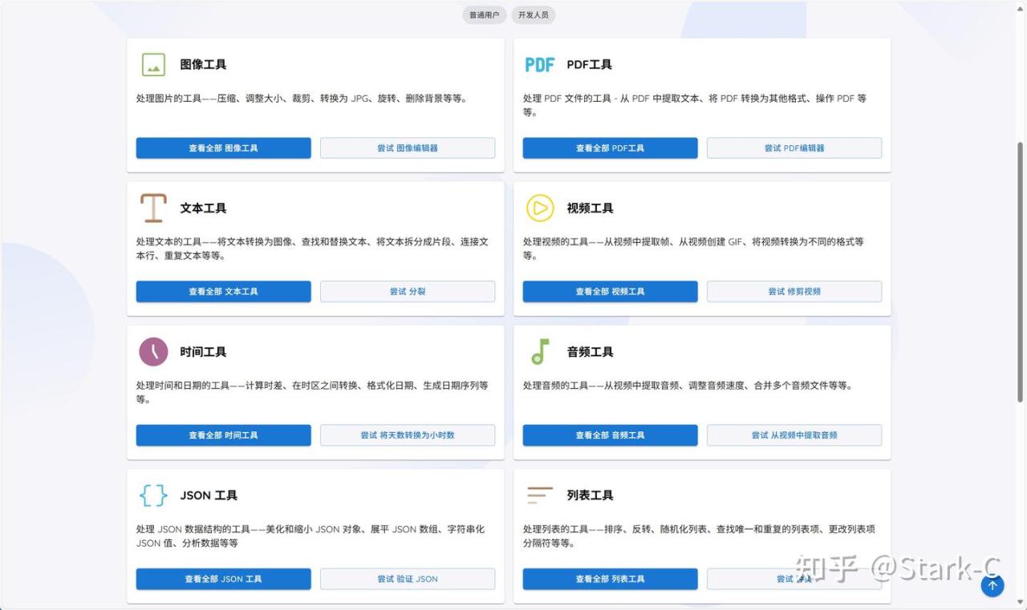
Task: Click 尝试 验证 JSON button
Action: [x=408, y=579]
